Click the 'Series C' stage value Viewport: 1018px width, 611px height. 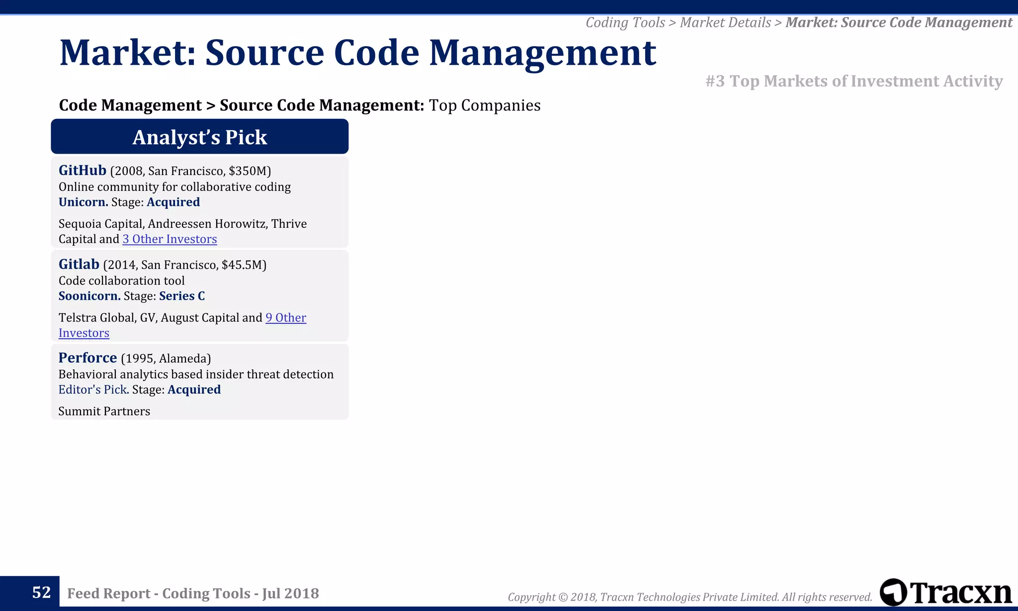click(182, 296)
